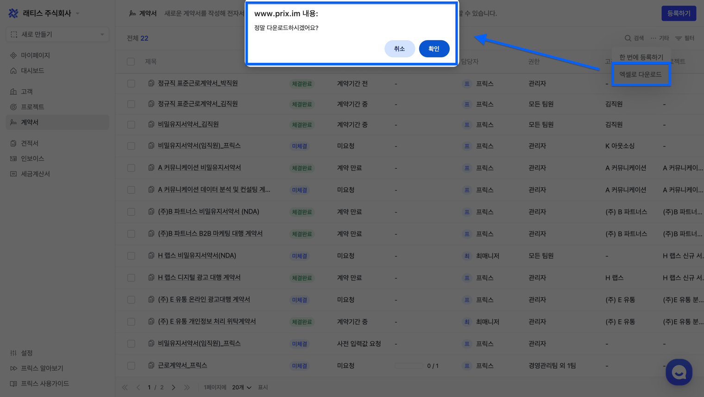Click the 취소 button in the dialog
The height and width of the screenshot is (397, 704).
tap(399, 49)
